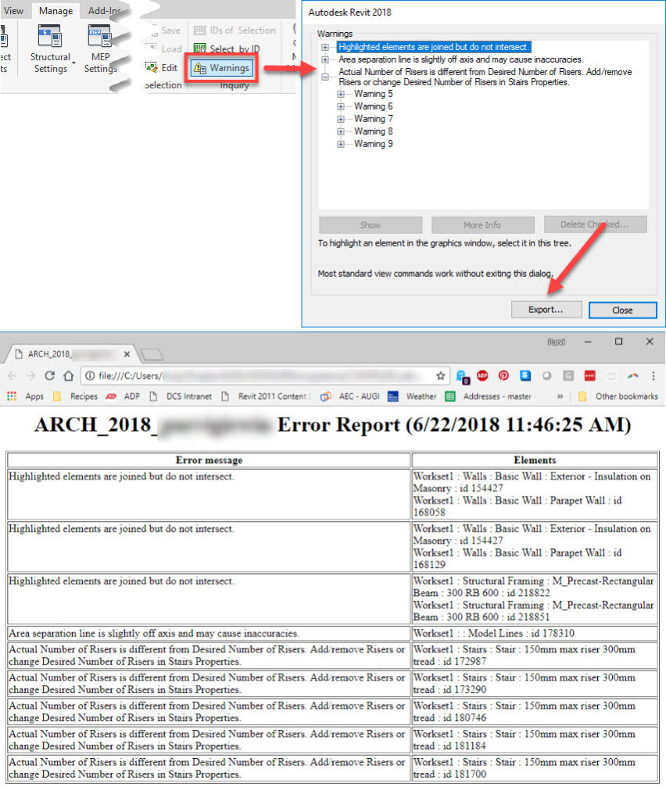The width and height of the screenshot is (666, 801).
Task: Click the stair cell with id 172987
Action: tap(535, 656)
